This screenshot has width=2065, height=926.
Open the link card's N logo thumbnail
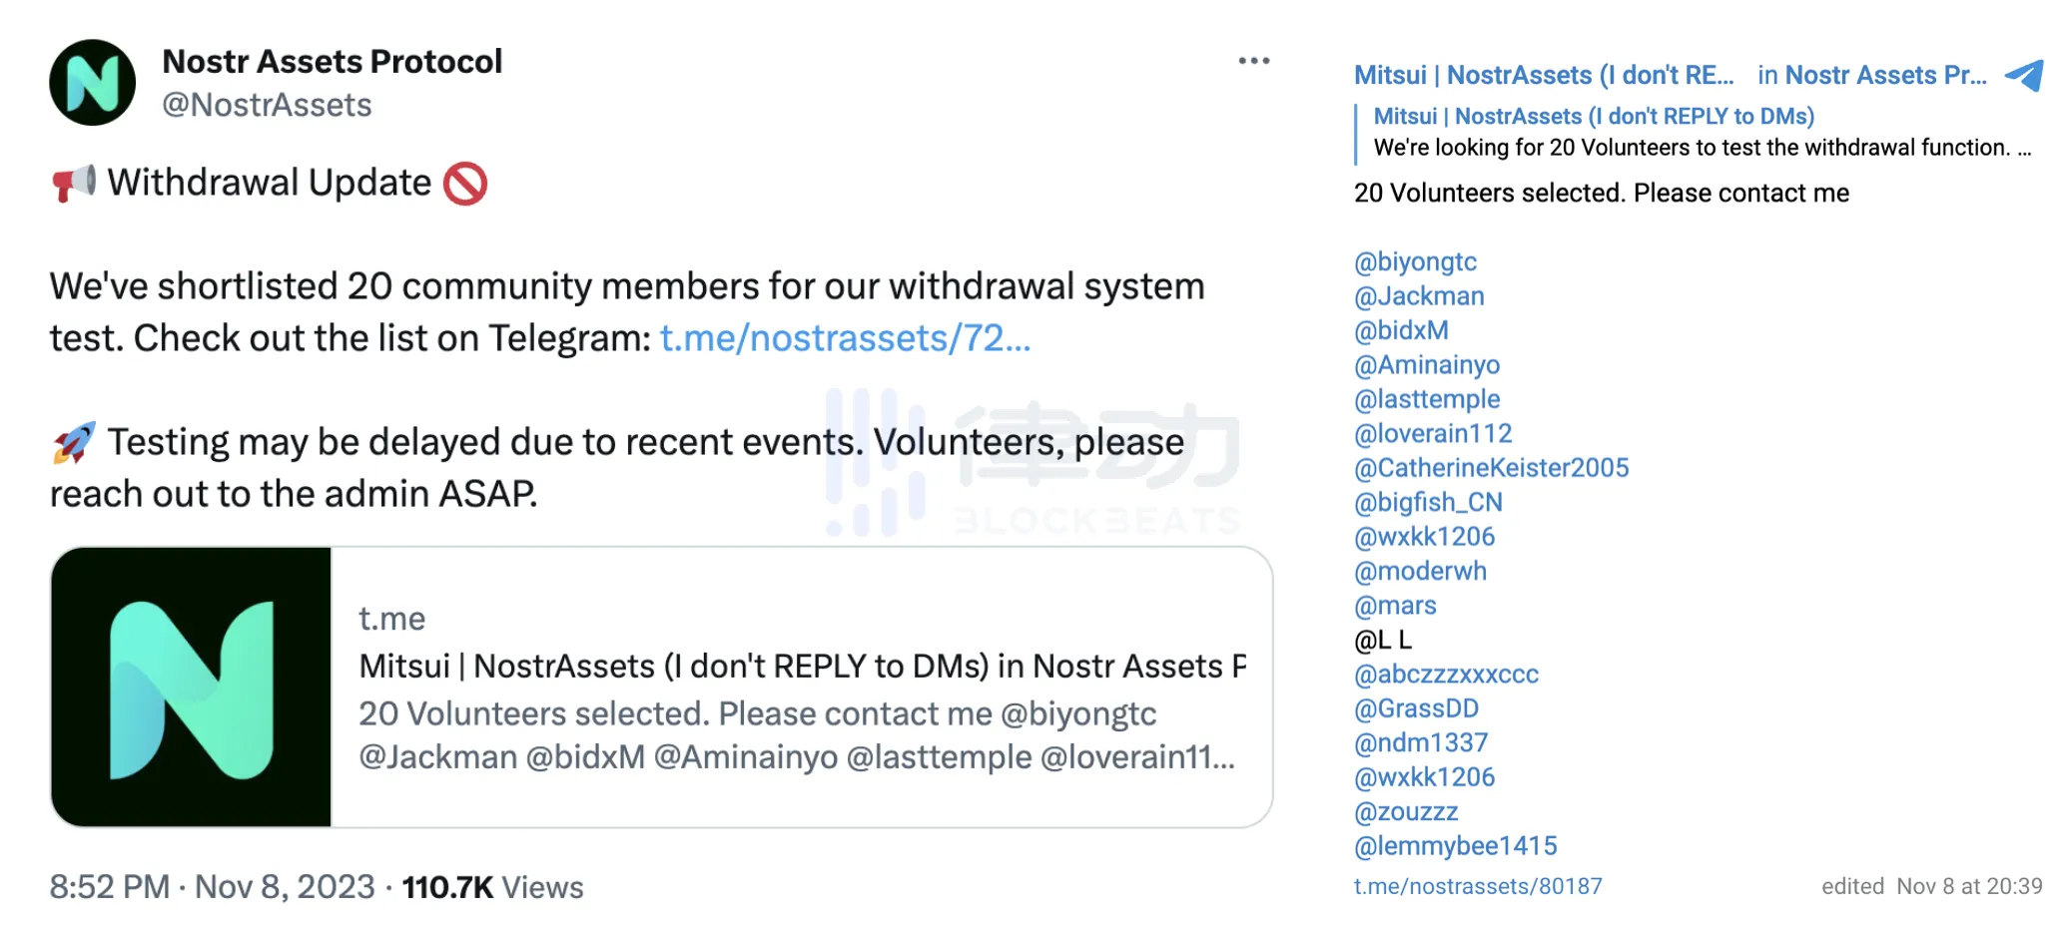tap(191, 687)
